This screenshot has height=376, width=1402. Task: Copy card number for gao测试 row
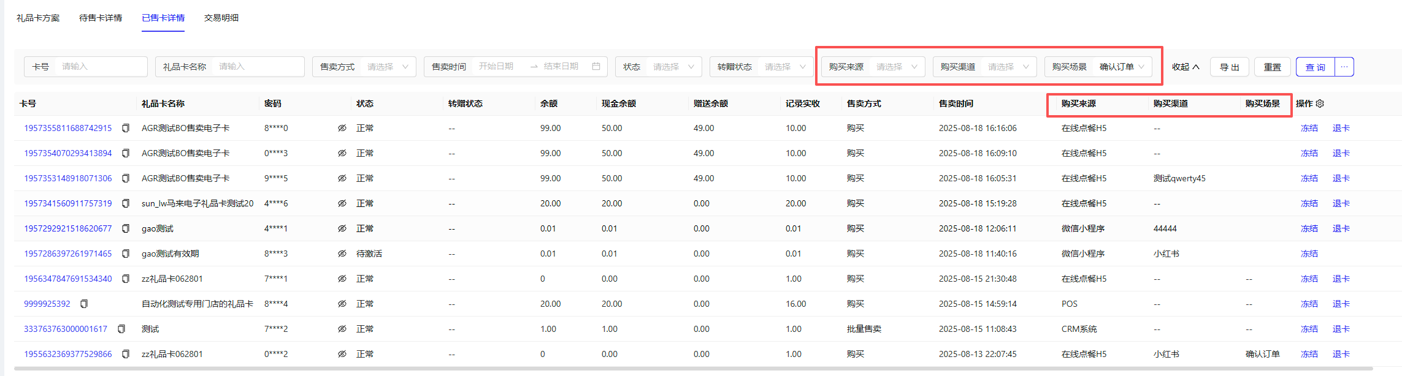[126, 228]
